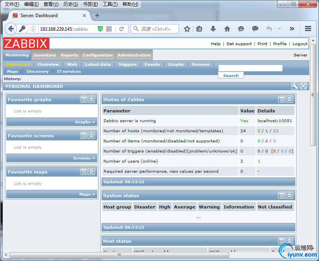Click the browser back arrow button
Image resolution: width=319 pixels, height=261 pixels.
point(11,29)
